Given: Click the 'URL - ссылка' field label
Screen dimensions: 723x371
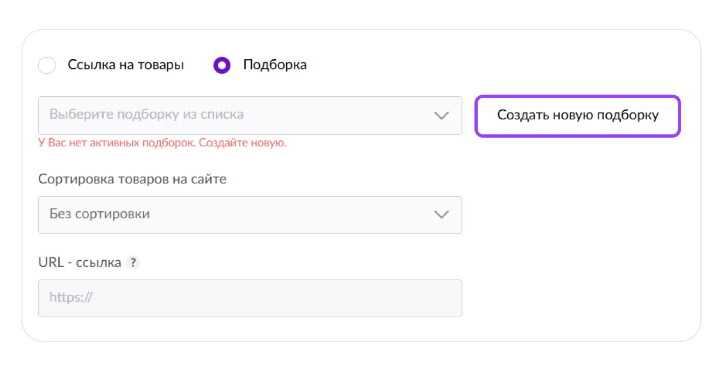Looking at the screenshot, I should tap(80, 263).
